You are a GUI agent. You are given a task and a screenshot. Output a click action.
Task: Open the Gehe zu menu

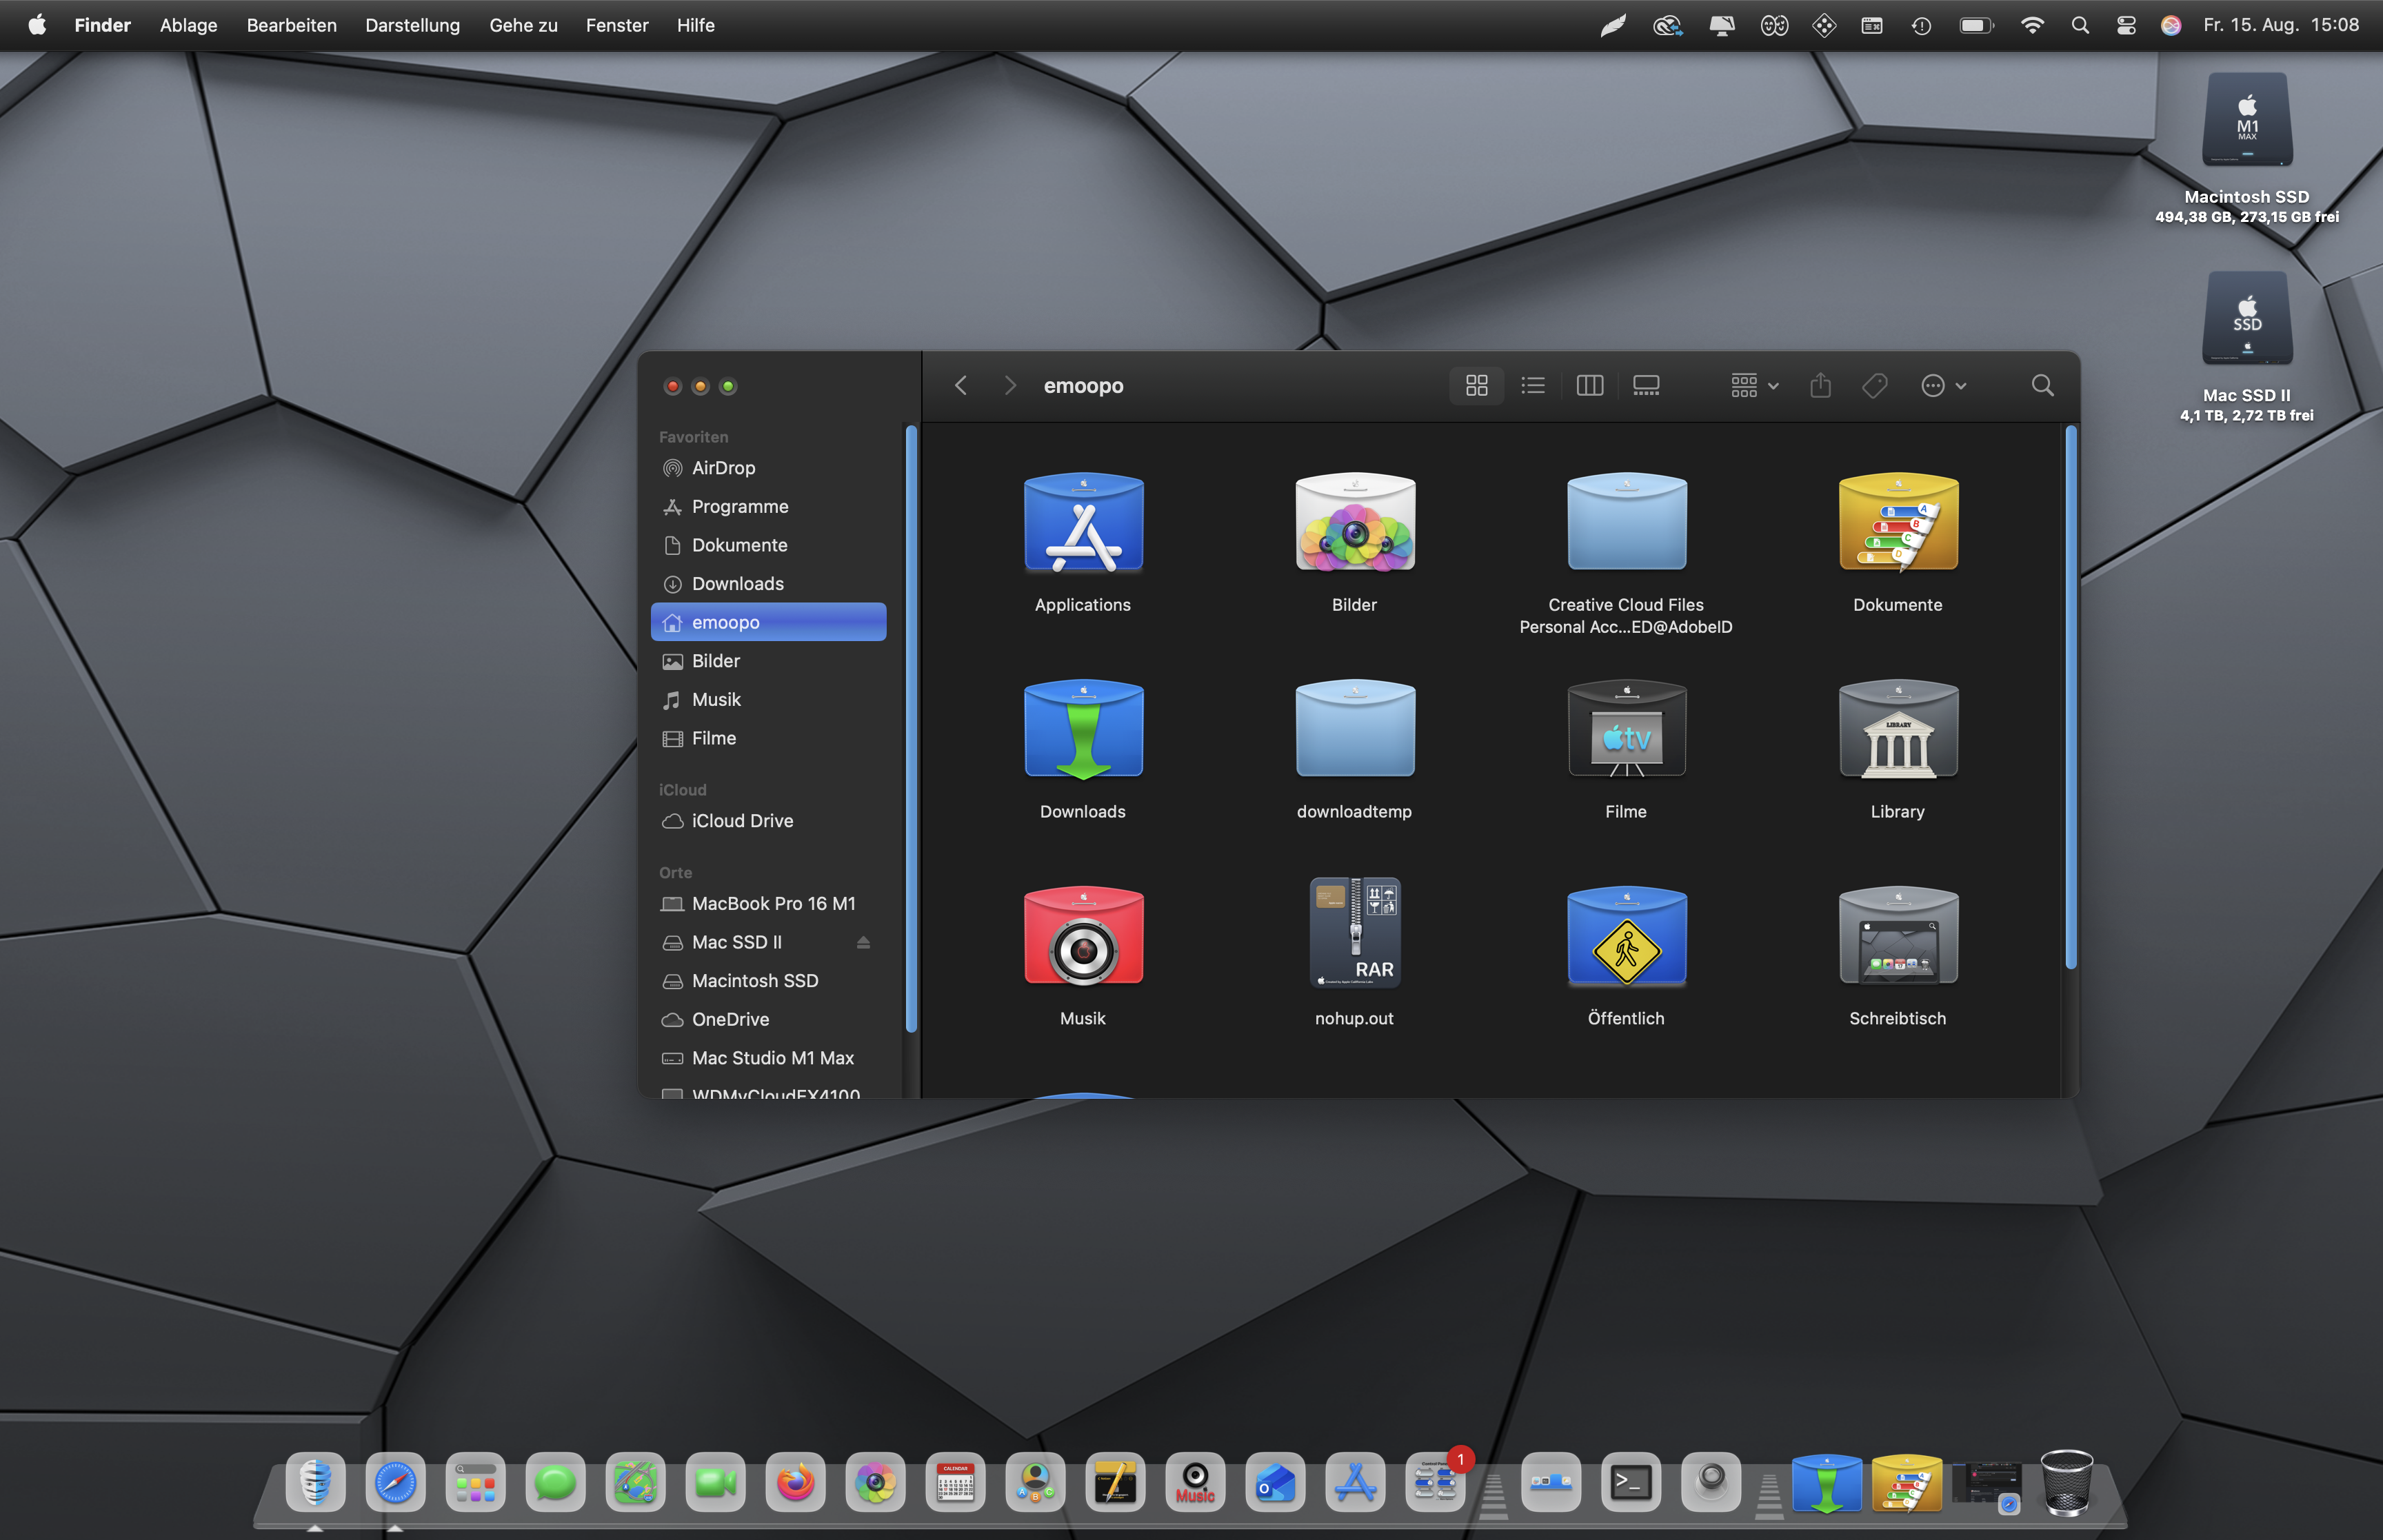pyautogui.click(x=523, y=25)
